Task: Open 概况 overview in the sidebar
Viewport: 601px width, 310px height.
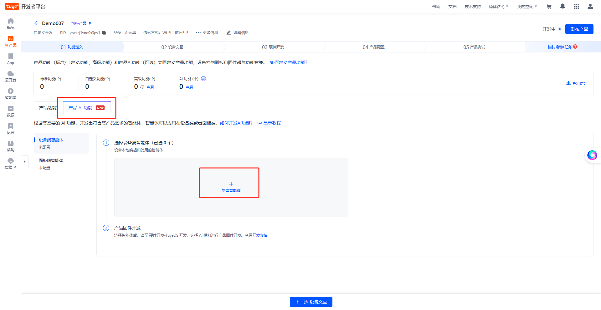Action: tap(11, 24)
